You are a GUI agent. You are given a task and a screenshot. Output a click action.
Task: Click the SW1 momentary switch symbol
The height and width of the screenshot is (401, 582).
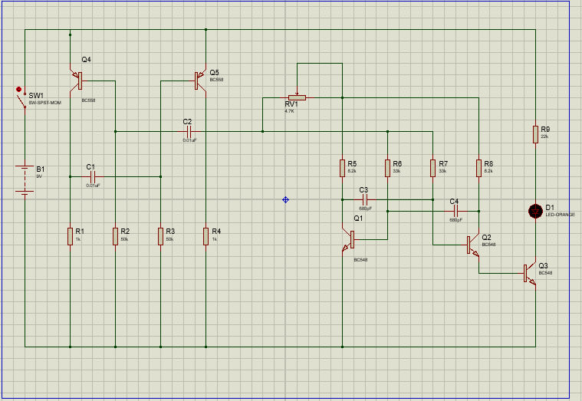click(x=23, y=98)
